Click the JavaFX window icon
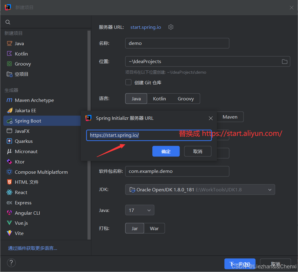Image resolution: width=298 pixels, height=272 pixels. tap(9, 131)
